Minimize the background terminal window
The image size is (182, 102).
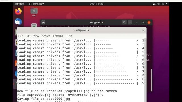137,22
